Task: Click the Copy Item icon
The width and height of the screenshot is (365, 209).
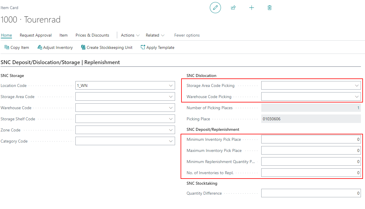Action: click(7, 47)
